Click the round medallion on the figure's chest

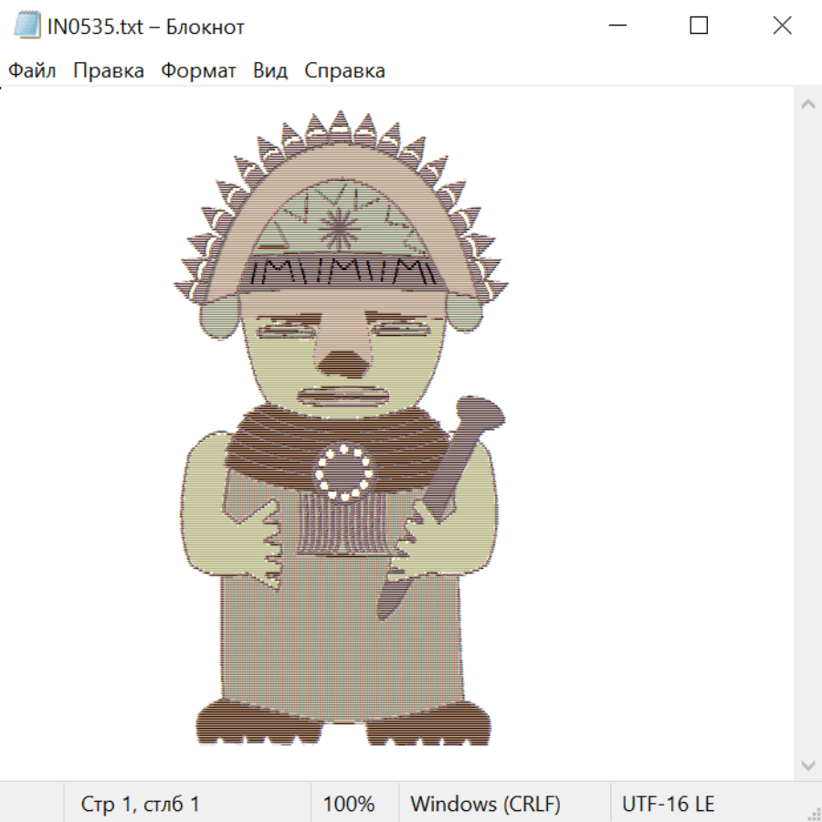(344, 472)
